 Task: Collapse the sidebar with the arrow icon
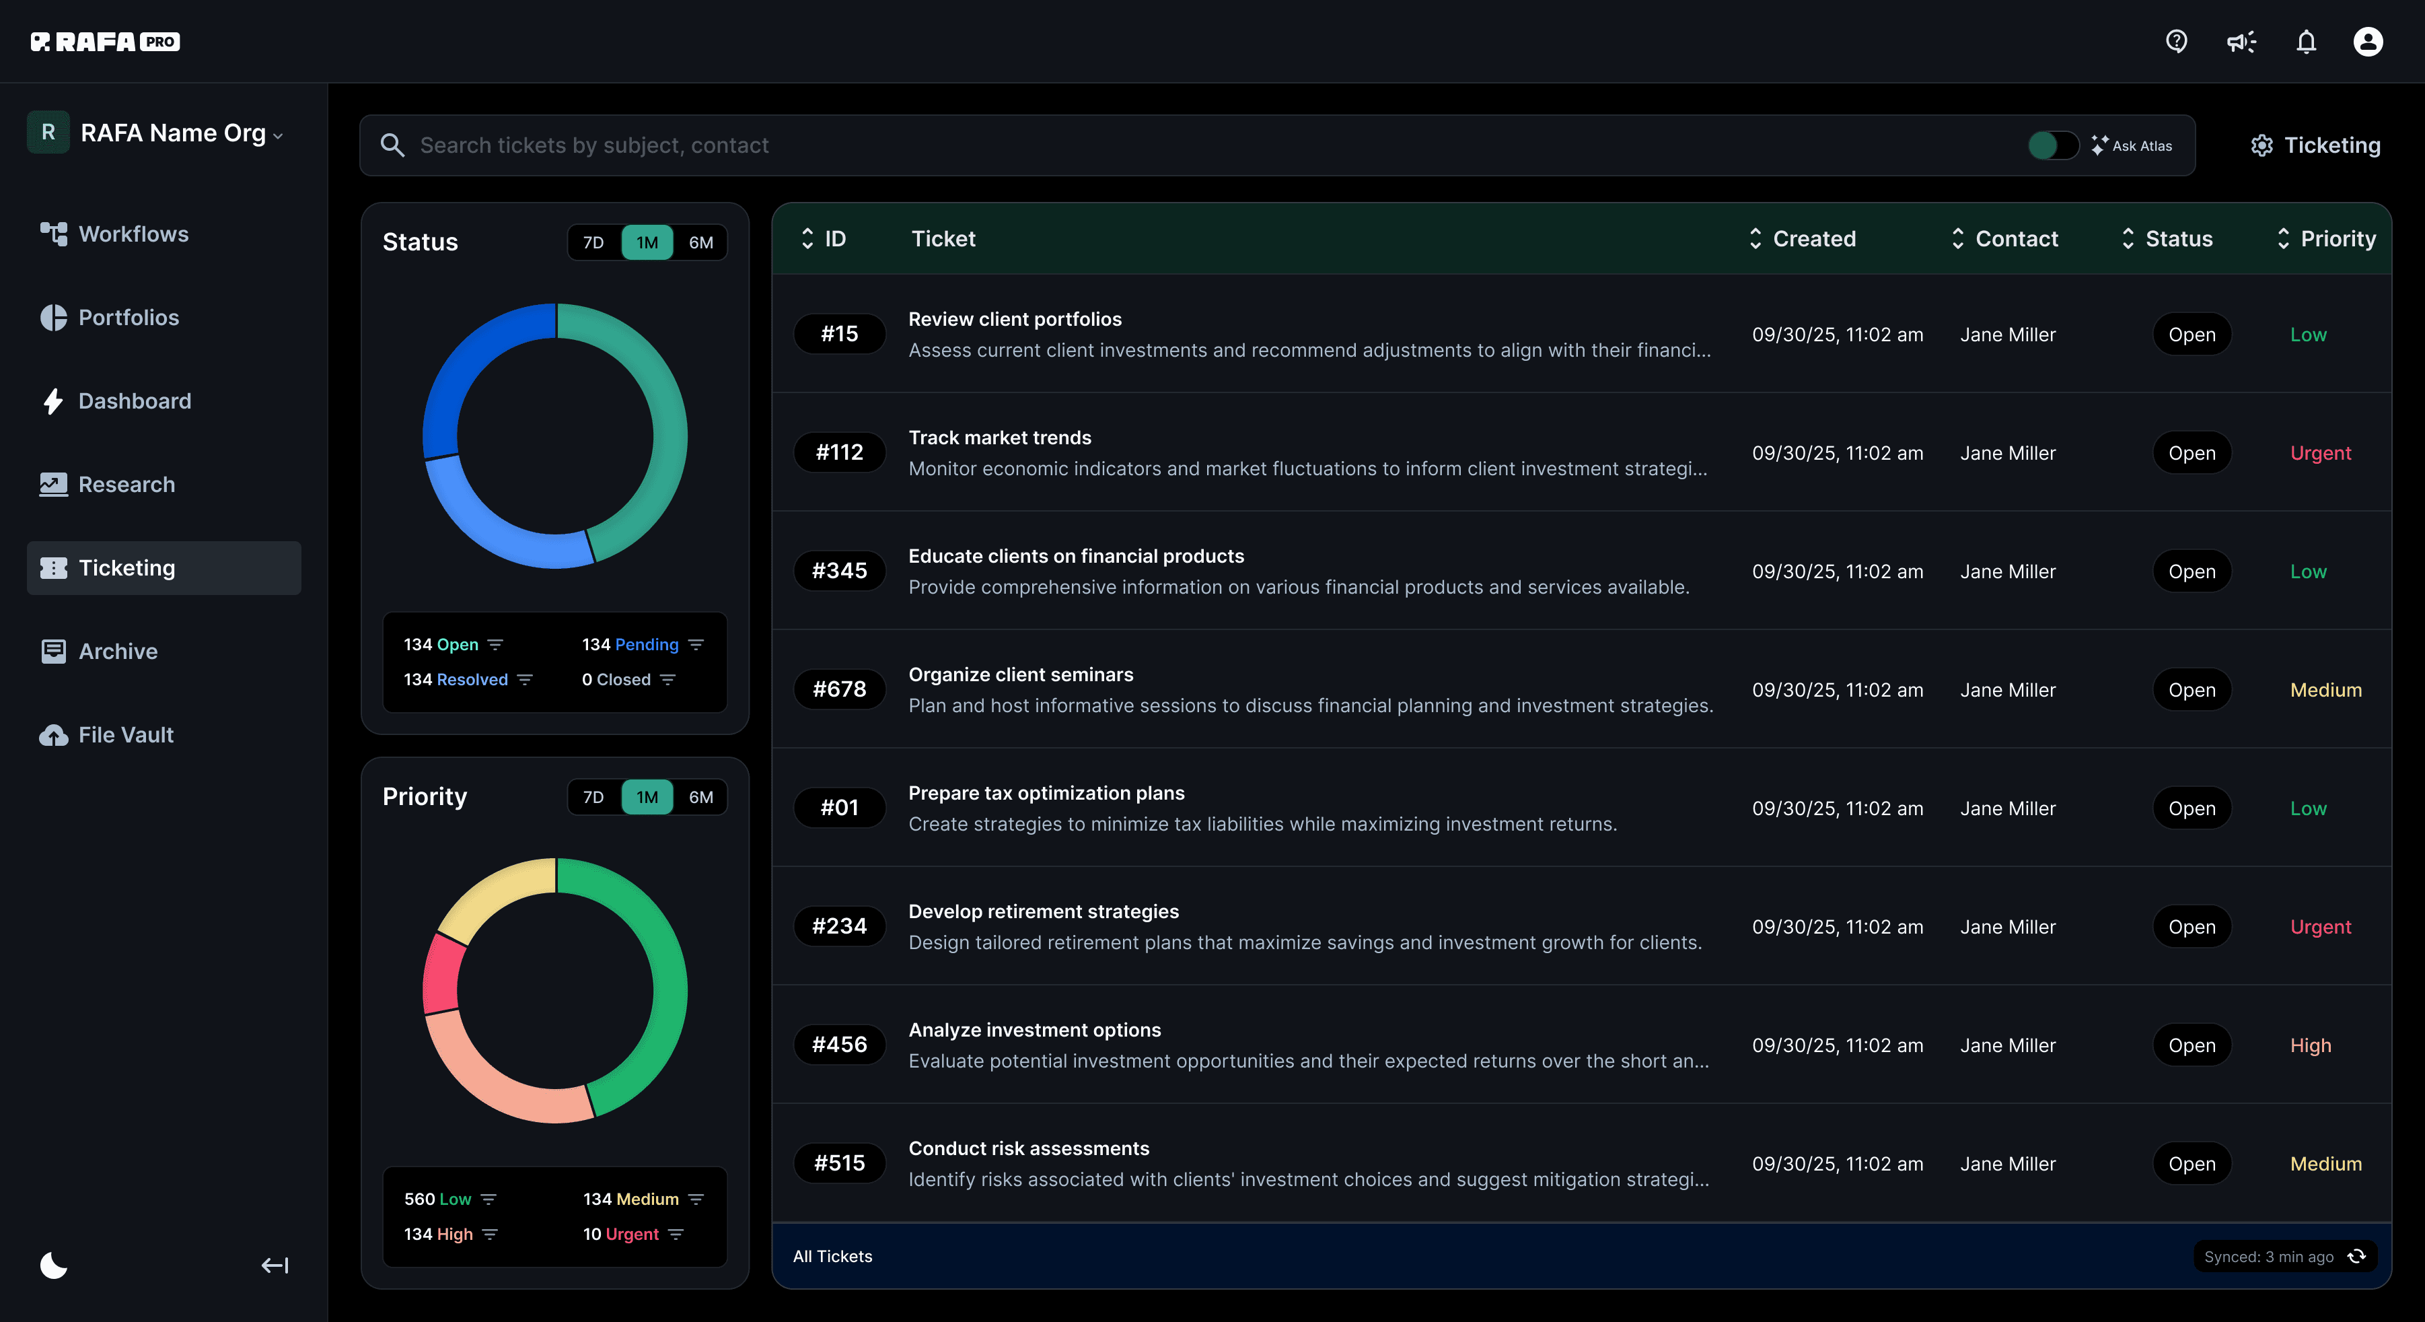pos(274,1265)
